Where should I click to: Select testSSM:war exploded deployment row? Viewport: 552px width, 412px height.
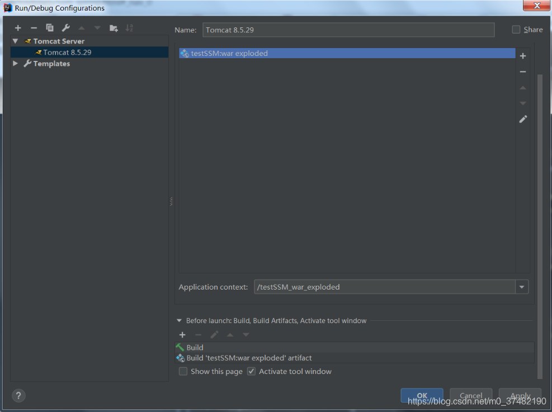[x=347, y=53]
